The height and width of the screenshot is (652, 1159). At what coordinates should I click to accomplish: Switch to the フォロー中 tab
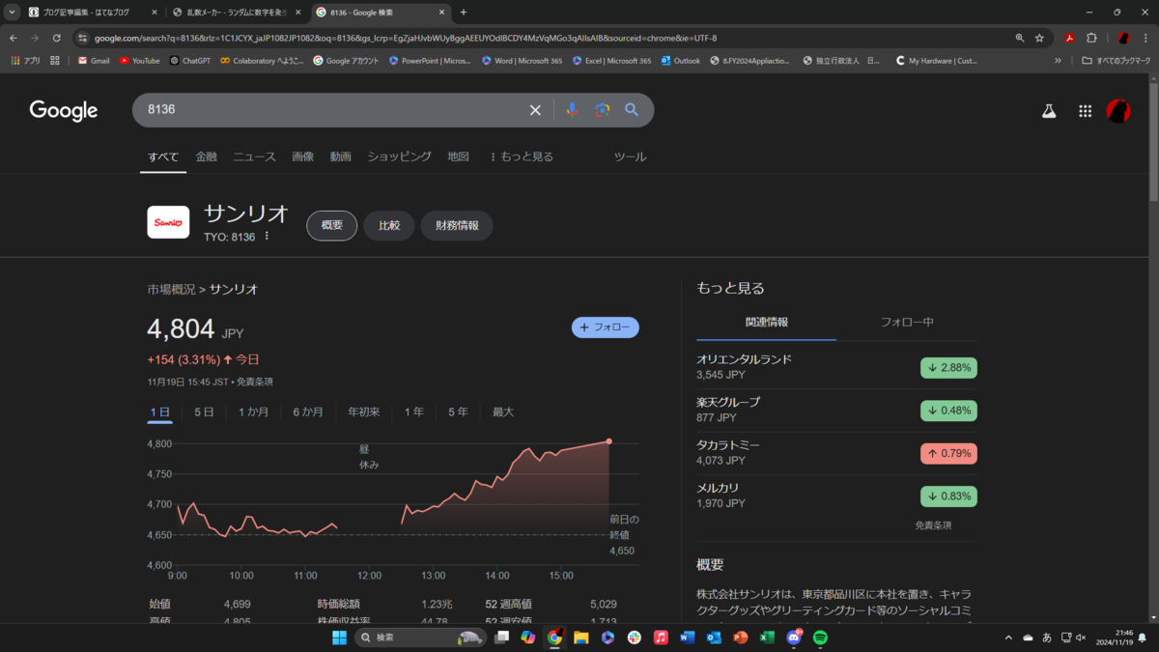tap(907, 322)
